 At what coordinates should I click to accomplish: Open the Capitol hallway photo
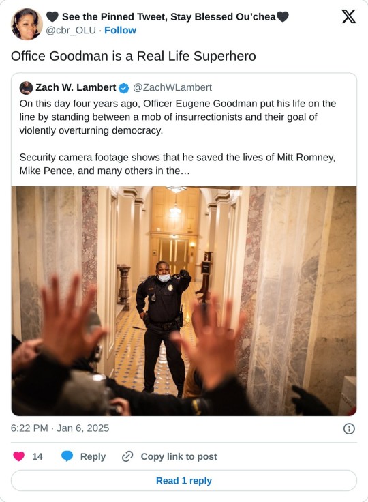click(184, 301)
